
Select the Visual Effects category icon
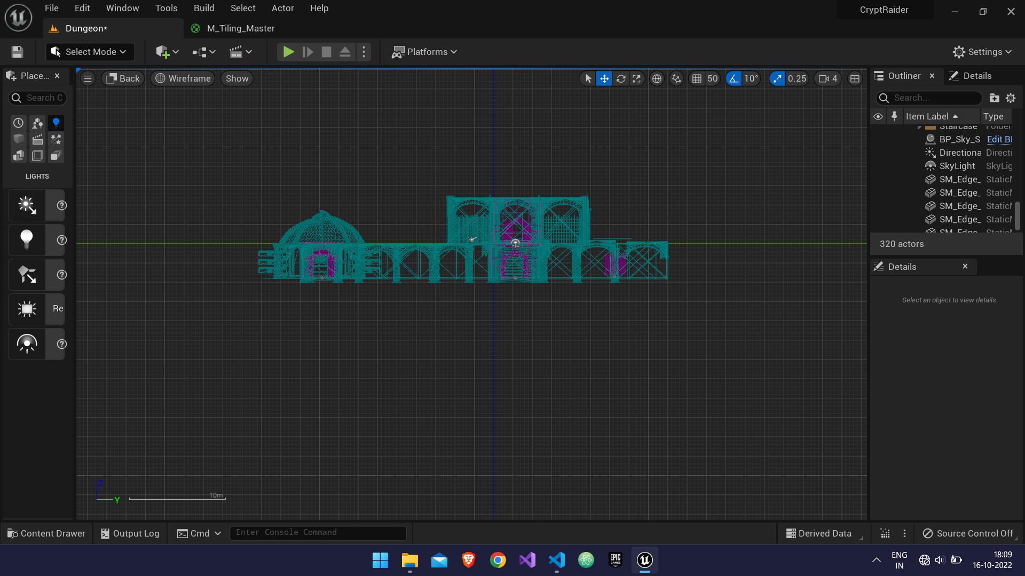(56, 139)
